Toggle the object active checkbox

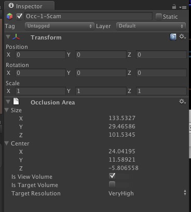pos(19,16)
